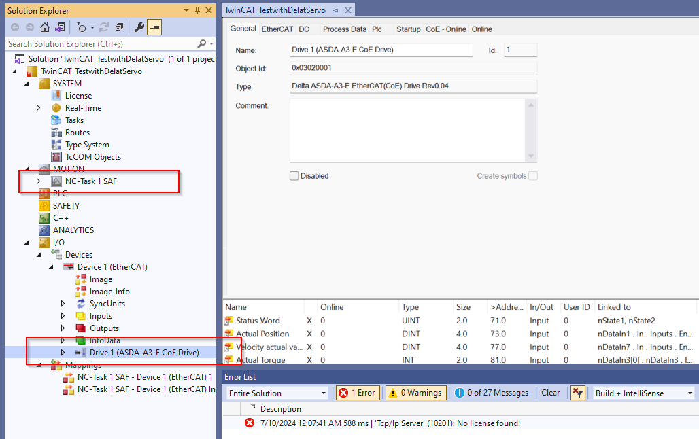Select the ANALYTICS node
Screen dimensions: 699x439
click(73, 230)
